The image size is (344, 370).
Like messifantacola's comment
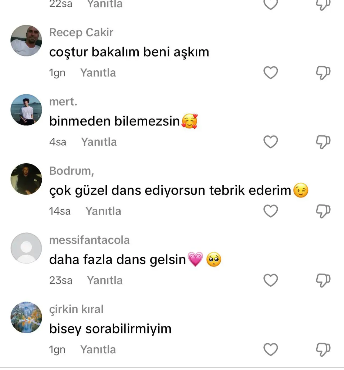[x=270, y=280]
